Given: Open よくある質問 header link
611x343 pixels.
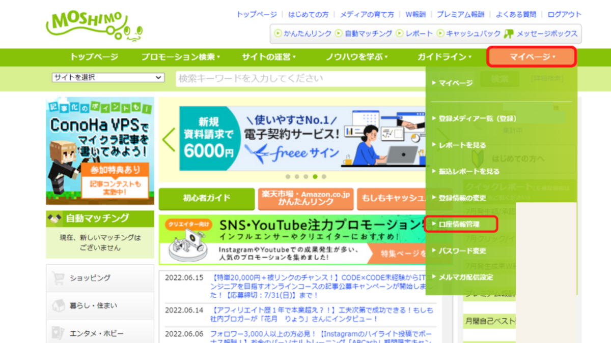Looking at the screenshot, I should pos(516,15).
